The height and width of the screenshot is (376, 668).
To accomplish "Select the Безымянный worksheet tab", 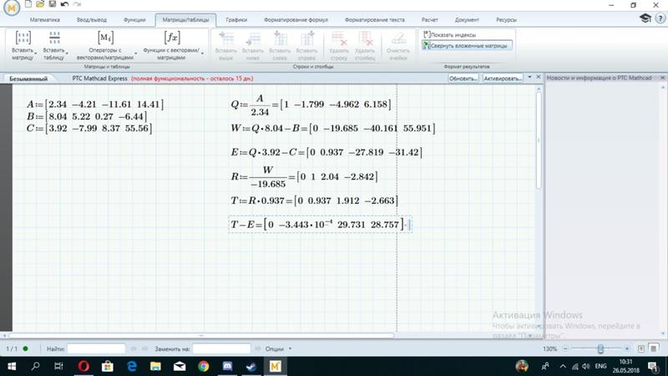I will click(28, 78).
